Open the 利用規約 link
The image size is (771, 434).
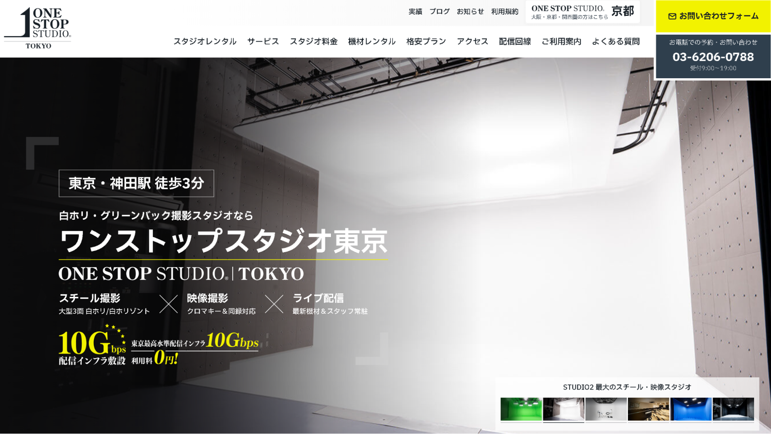tap(504, 12)
